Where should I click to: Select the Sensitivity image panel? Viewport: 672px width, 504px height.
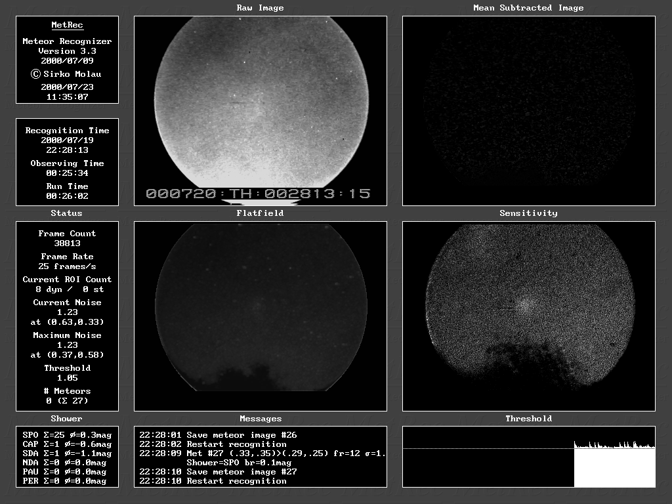click(528, 316)
